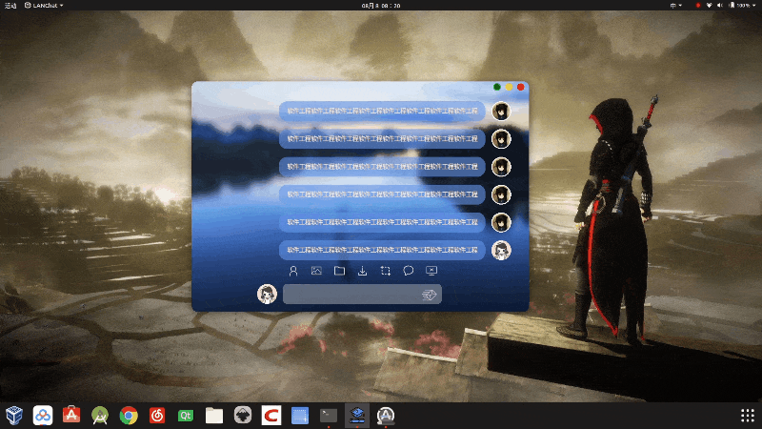Focus the chat message input field
This screenshot has width=762, height=429.
click(x=362, y=295)
